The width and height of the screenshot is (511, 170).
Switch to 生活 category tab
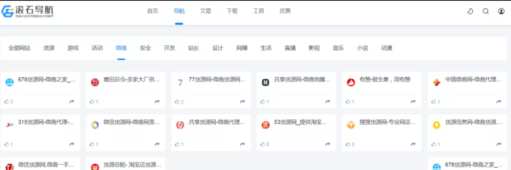click(x=266, y=48)
